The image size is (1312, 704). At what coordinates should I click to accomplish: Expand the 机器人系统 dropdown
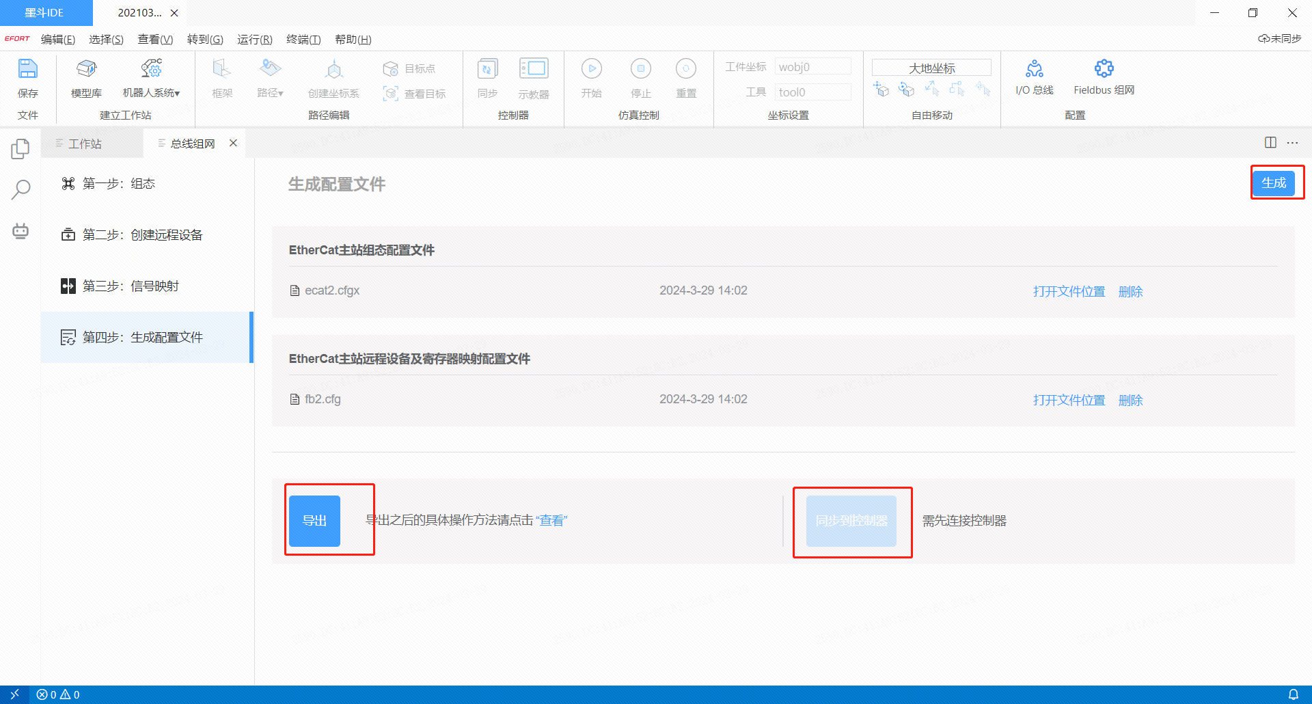pyautogui.click(x=151, y=79)
